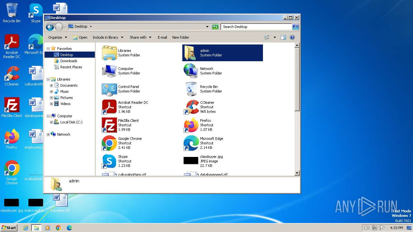Open Internet Explorer from taskbar
This screenshot has height=232, width=413.
click(x=26, y=228)
